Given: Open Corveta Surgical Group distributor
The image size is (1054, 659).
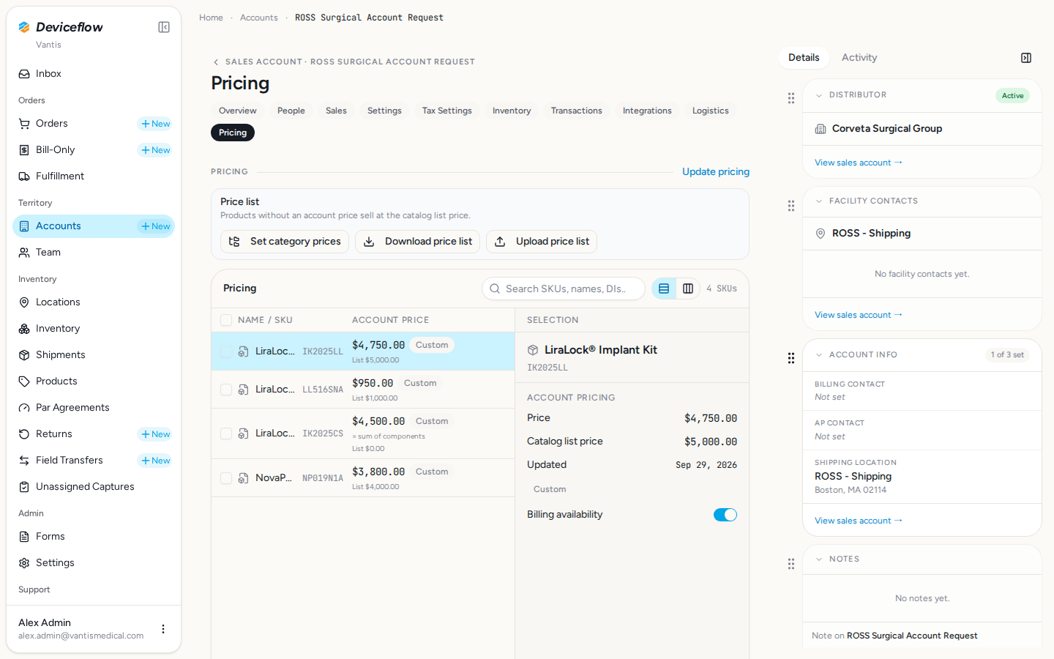Looking at the screenshot, I should point(887,129).
